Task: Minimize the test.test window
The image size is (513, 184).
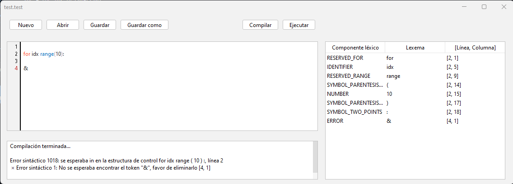Action: (x=464, y=7)
